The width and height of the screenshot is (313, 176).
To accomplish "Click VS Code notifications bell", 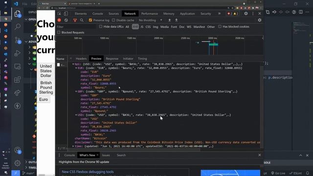I will pyautogui.click(x=308, y=173).
